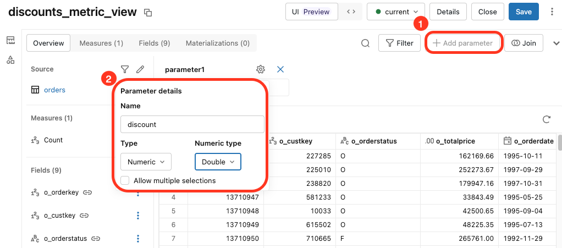The height and width of the screenshot is (248, 562).
Task: Open parameter1 settings gear
Action: coord(261,69)
